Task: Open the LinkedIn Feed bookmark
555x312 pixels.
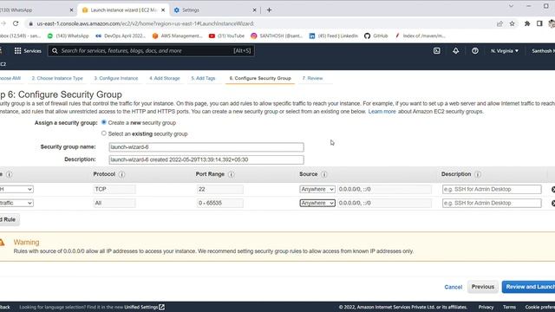Action: [x=334, y=36]
